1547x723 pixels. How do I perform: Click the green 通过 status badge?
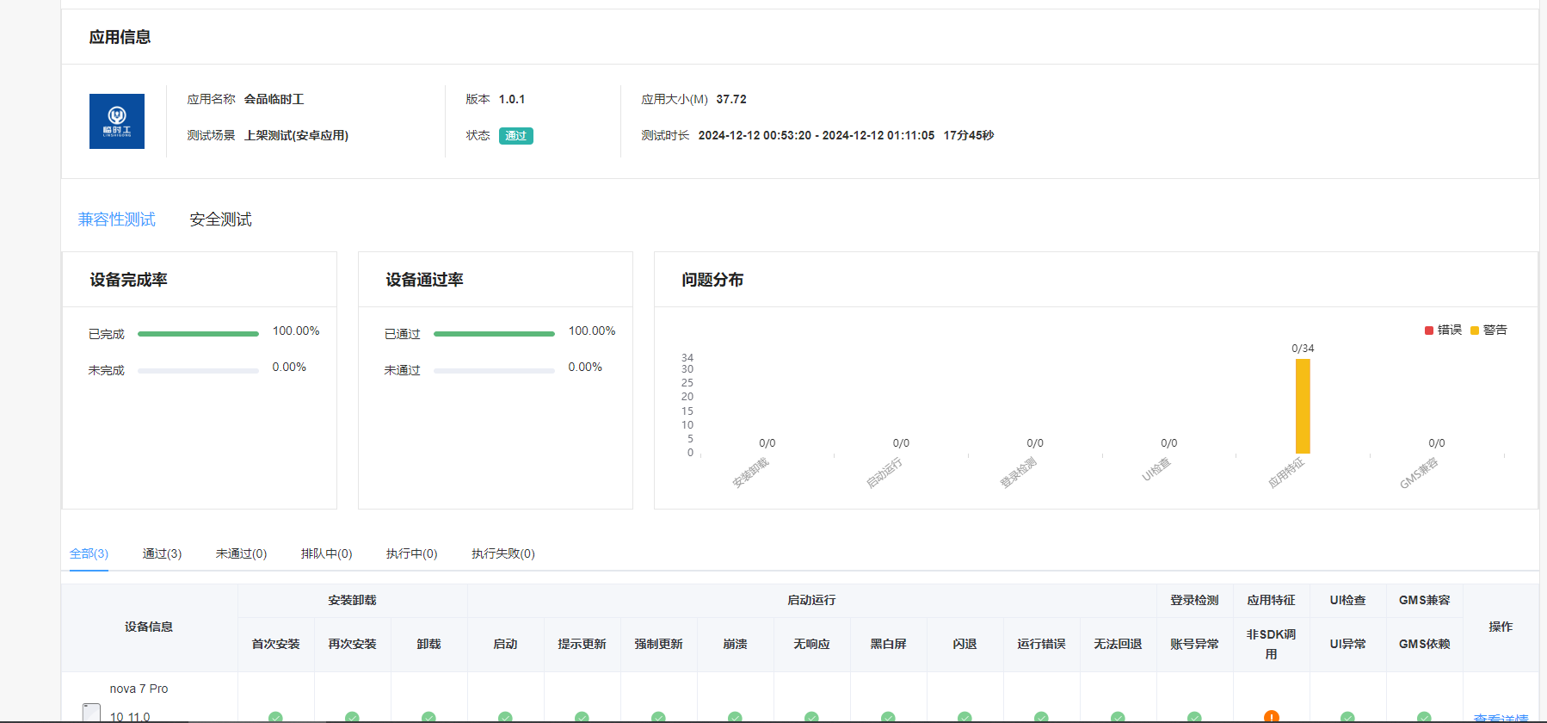(x=516, y=136)
